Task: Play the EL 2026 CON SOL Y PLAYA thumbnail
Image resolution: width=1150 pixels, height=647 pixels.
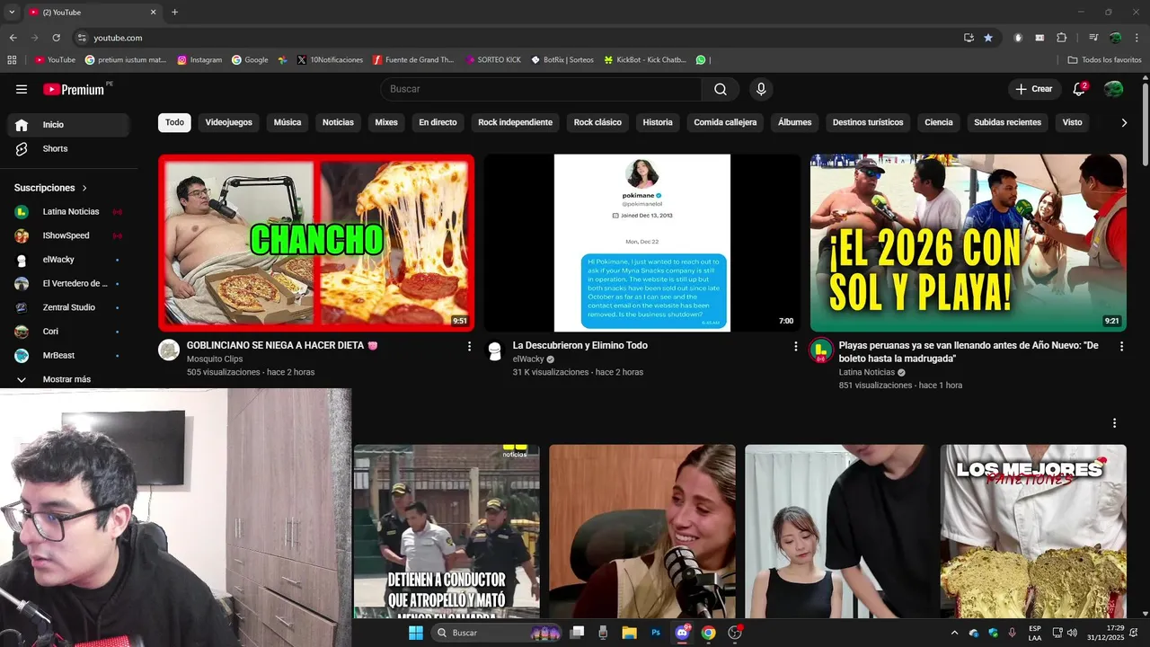Action: click(x=969, y=243)
